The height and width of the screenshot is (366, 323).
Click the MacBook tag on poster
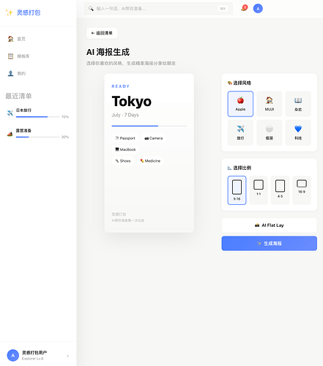(125, 149)
